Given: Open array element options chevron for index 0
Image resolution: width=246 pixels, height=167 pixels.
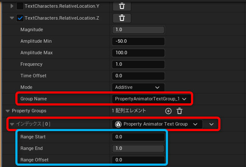Looking at the screenshot, I should [x=211, y=124].
